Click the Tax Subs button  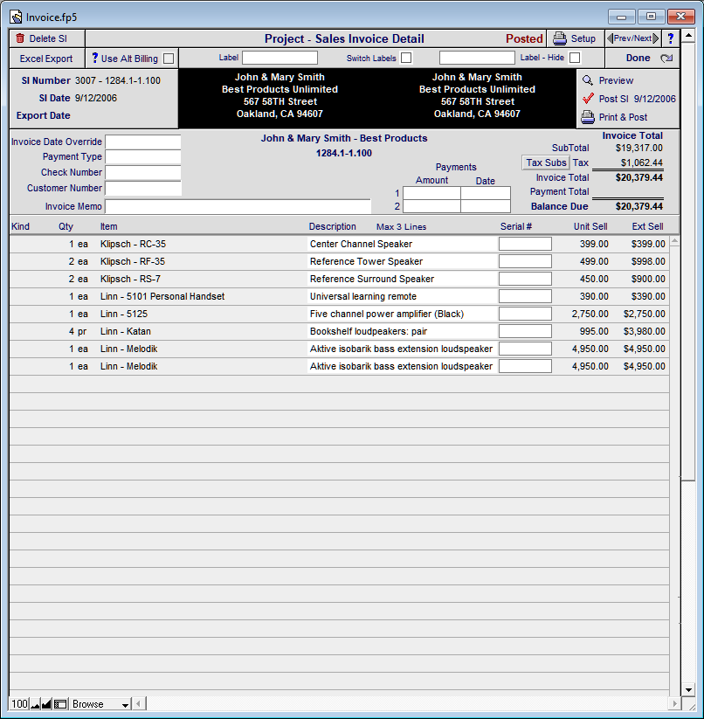pyautogui.click(x=546, y=162)
